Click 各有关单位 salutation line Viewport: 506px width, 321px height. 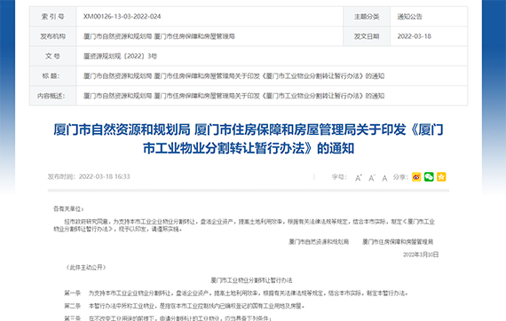(68, 209)
